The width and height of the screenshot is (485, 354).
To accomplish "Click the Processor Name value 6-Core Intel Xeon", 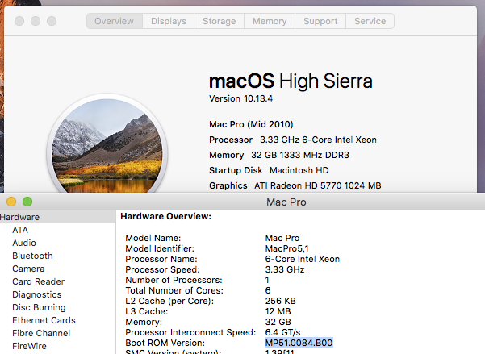I will pos(302,259).
